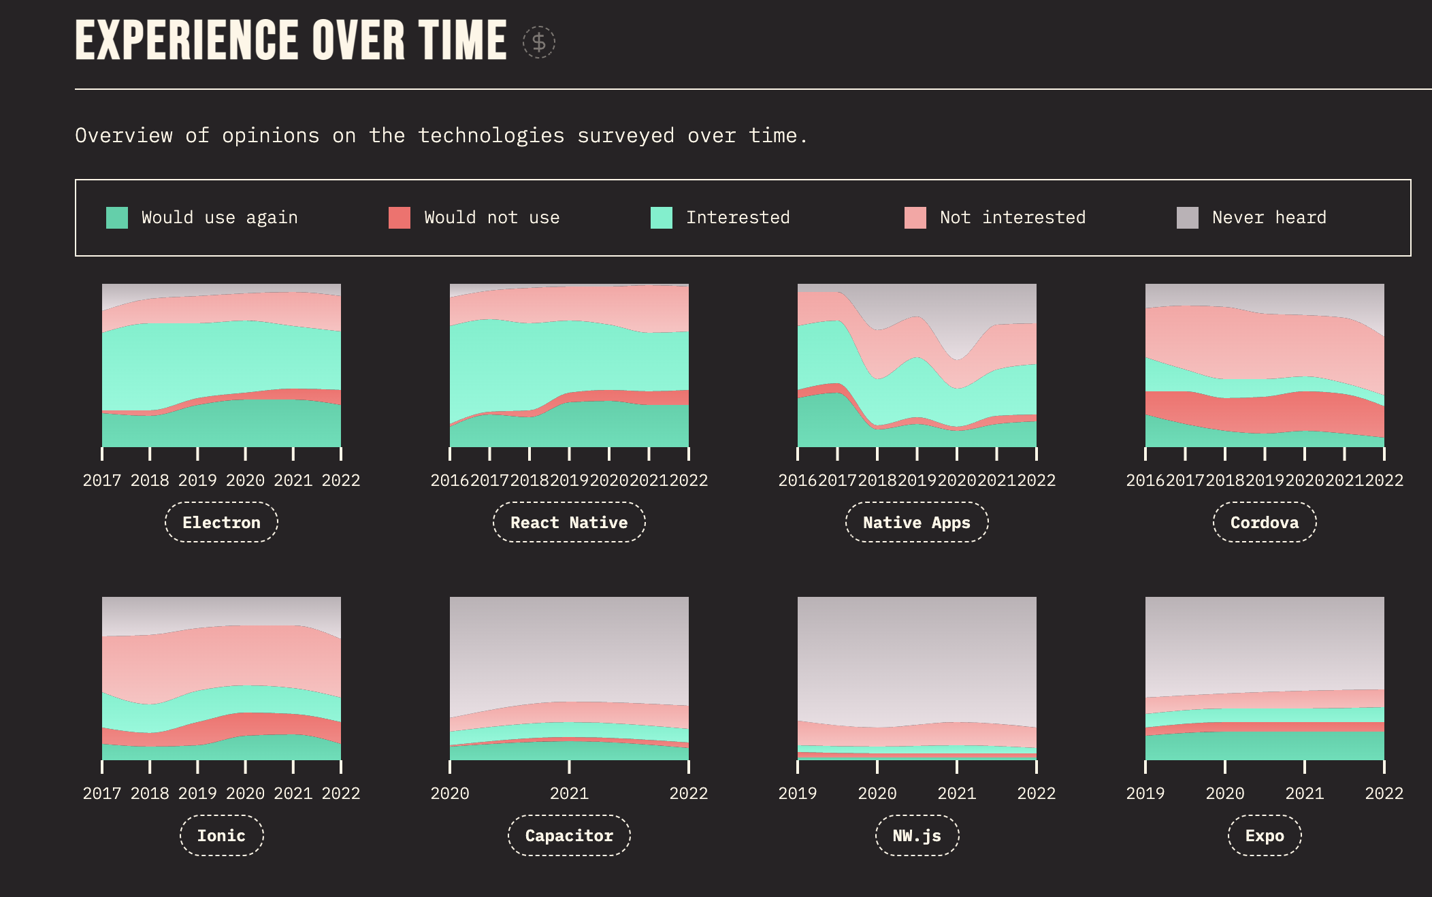Viewport: 1432px width, 897px height.
Task: Click the Capacitor area chart
Action: pos(569,679)
